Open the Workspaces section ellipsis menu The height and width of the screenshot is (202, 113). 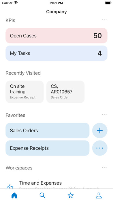[104, 167]
